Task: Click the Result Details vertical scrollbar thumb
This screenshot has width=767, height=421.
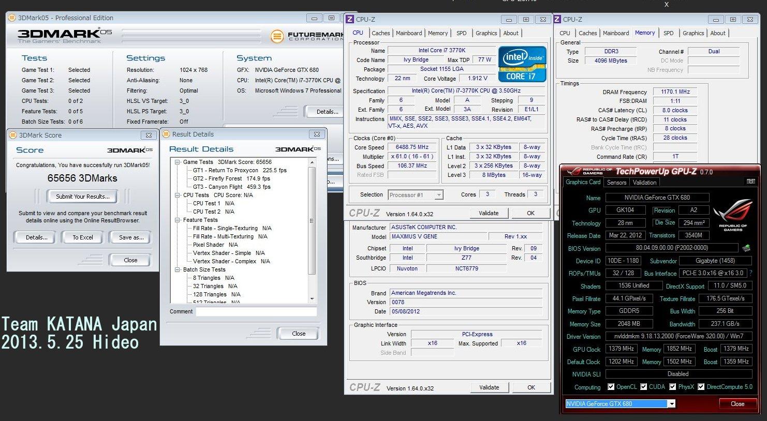Action: (312, 220)
